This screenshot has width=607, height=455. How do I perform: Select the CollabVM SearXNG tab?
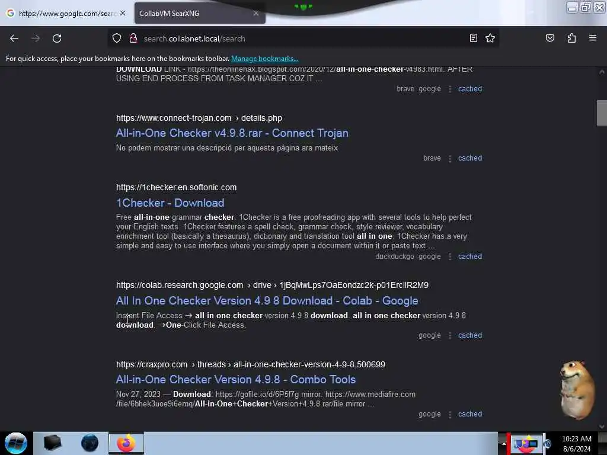point(200,13)
